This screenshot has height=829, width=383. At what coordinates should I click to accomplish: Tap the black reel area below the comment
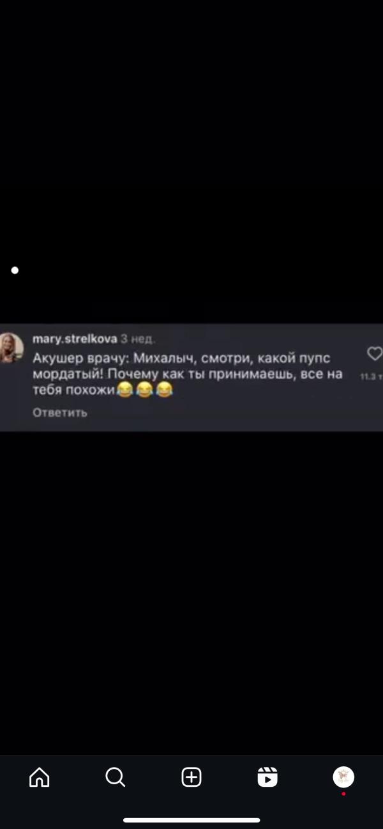[191, 593]
